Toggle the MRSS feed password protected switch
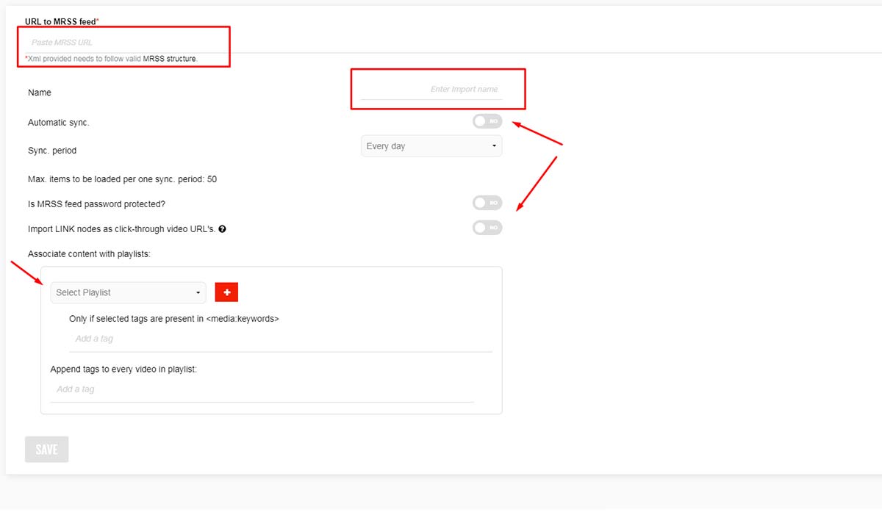 [487, 203]
